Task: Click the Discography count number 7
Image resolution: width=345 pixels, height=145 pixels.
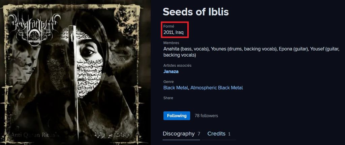Action: 199,134
